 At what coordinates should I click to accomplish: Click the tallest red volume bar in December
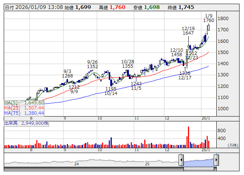pyautogui.click(x=188, y=137)
